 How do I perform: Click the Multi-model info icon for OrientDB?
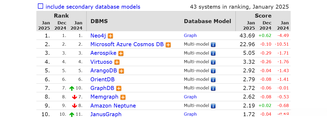pyautogui.click(x=213, y=79)
